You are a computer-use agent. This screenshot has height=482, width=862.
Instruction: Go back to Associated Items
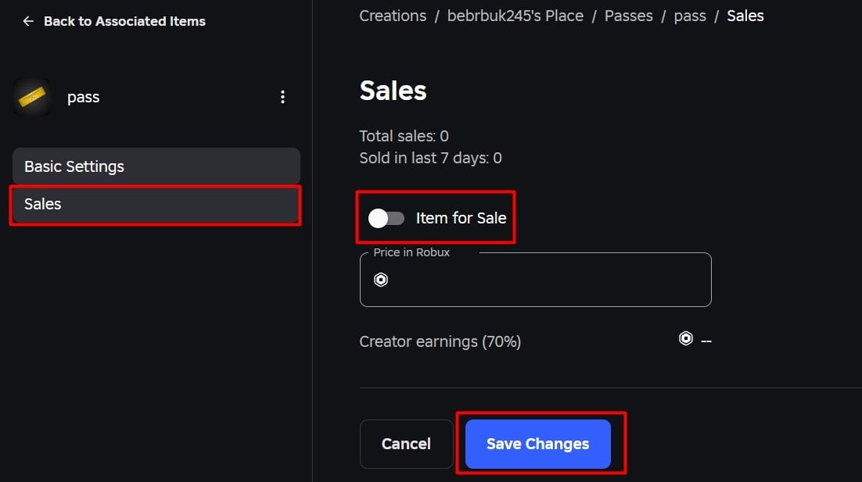[124, 21]
